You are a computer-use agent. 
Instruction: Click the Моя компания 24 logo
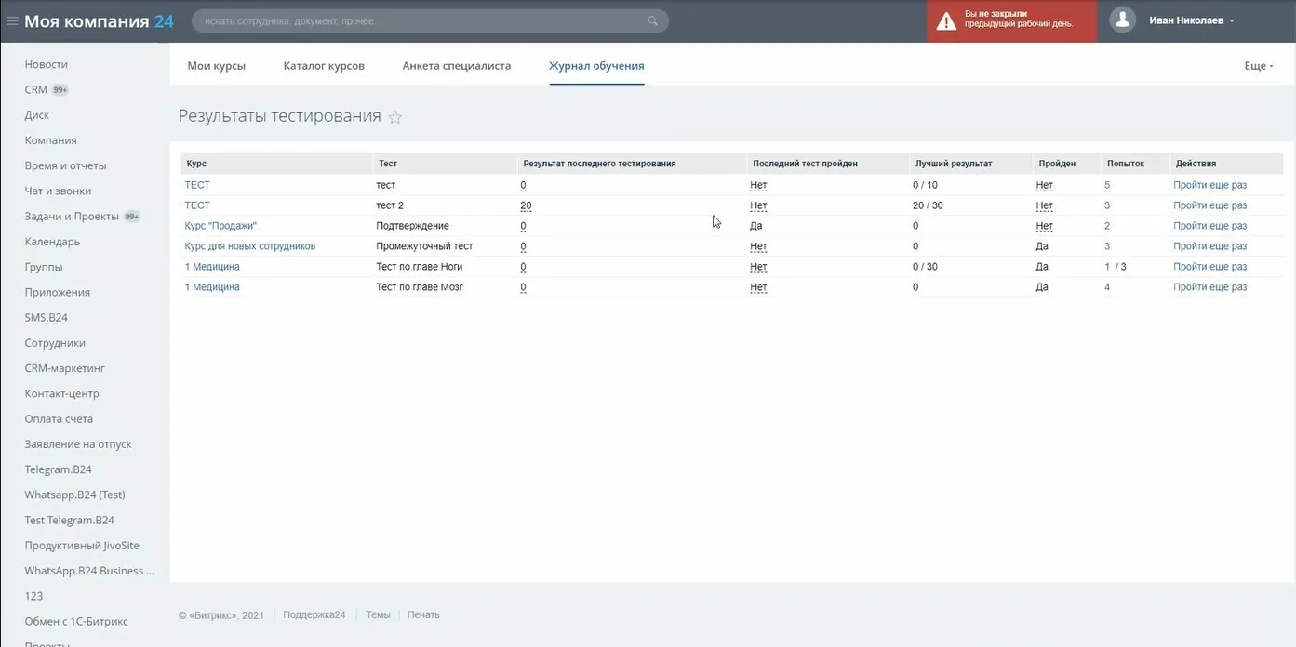[99, 21]
